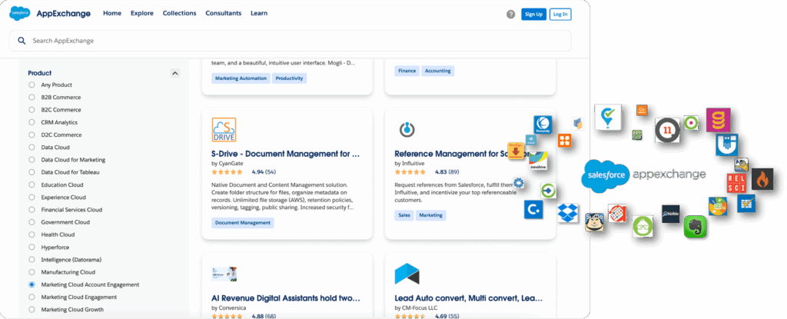Click the Document Management tag
This screenshot has height=319, width=787.
(x=243, y=223)
